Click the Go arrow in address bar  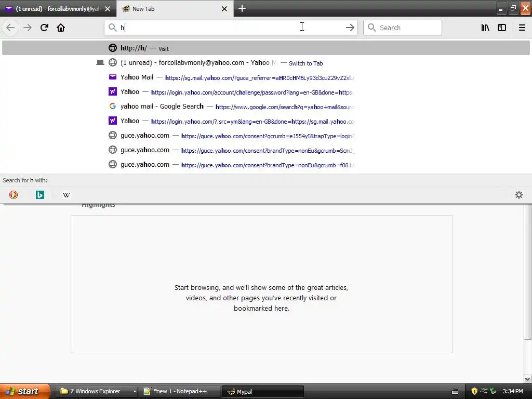tap(350, 28)
